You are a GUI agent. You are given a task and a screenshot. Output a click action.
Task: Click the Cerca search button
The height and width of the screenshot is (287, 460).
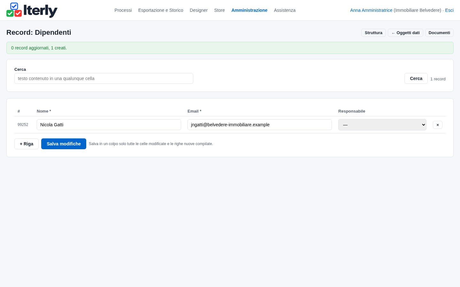coord(416,78)
